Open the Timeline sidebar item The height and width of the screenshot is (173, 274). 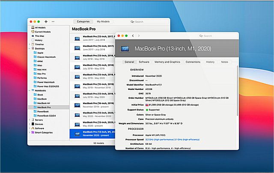click(x=37, y=44)
